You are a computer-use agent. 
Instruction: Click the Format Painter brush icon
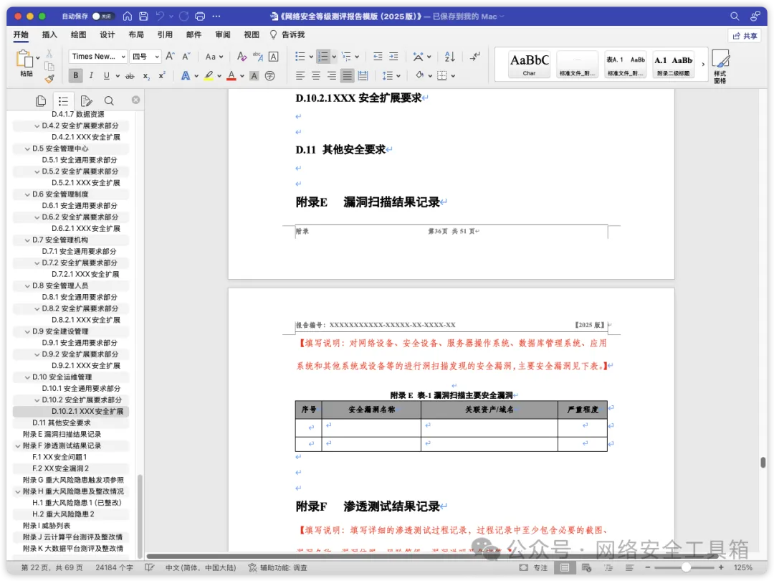(49, 79)
